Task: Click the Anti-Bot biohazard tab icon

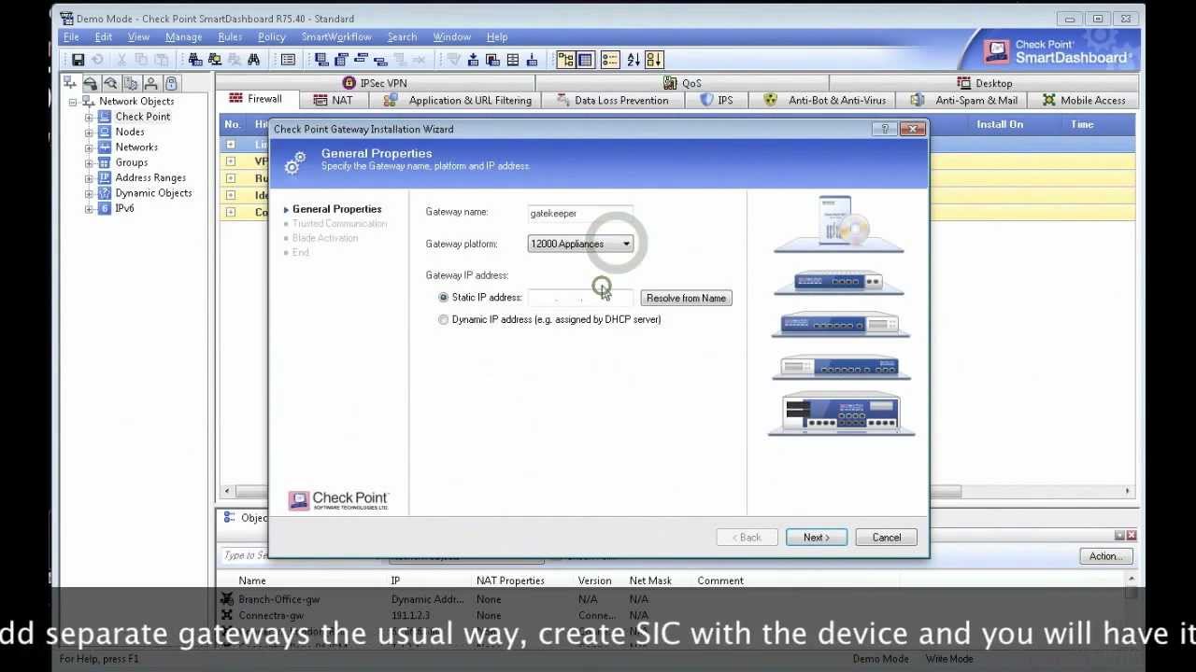Action: pos(770,100)
